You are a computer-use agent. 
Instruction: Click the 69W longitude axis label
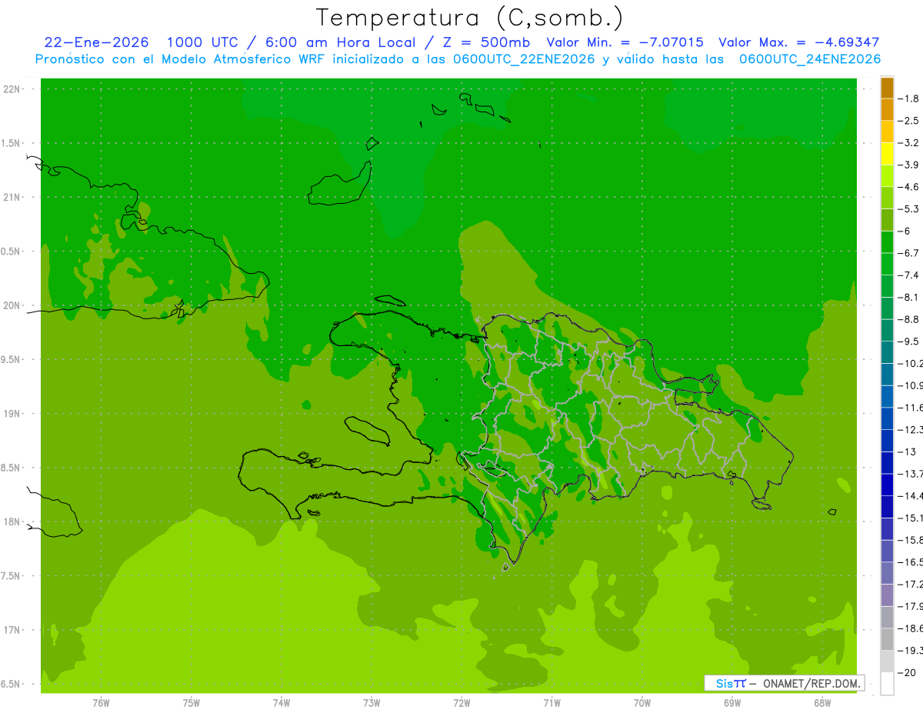[732, 703]
